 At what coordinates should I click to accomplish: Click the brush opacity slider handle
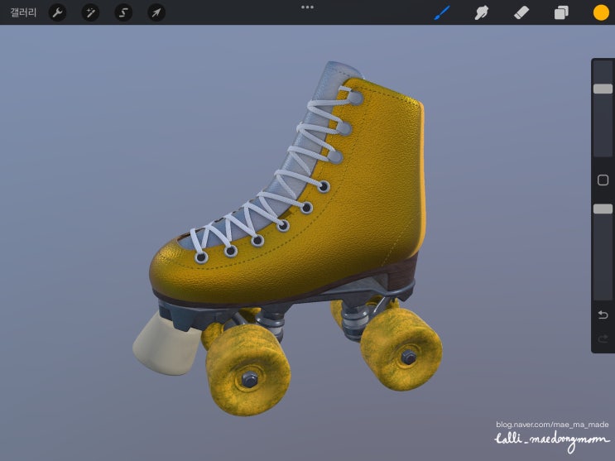[x=603, y=209]
